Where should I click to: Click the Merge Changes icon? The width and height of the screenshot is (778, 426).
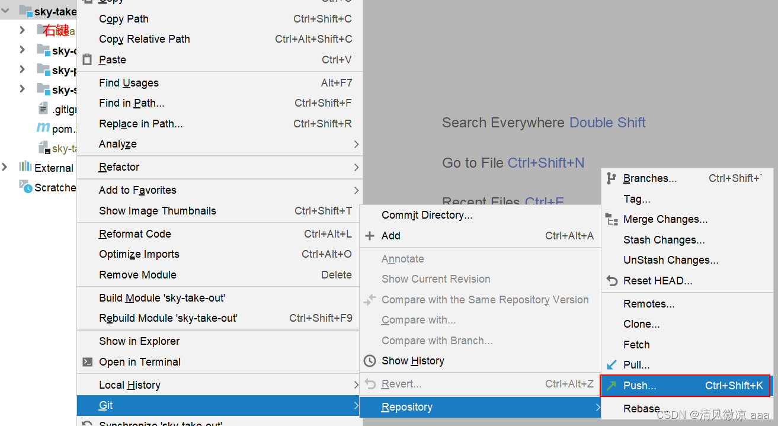611,220
